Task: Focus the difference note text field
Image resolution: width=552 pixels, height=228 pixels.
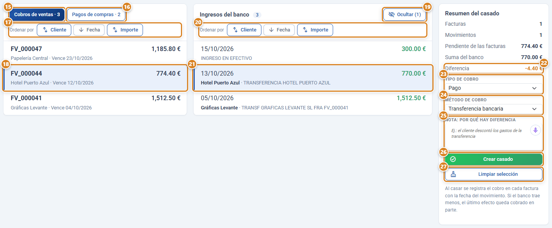Action: pos(494,137)
